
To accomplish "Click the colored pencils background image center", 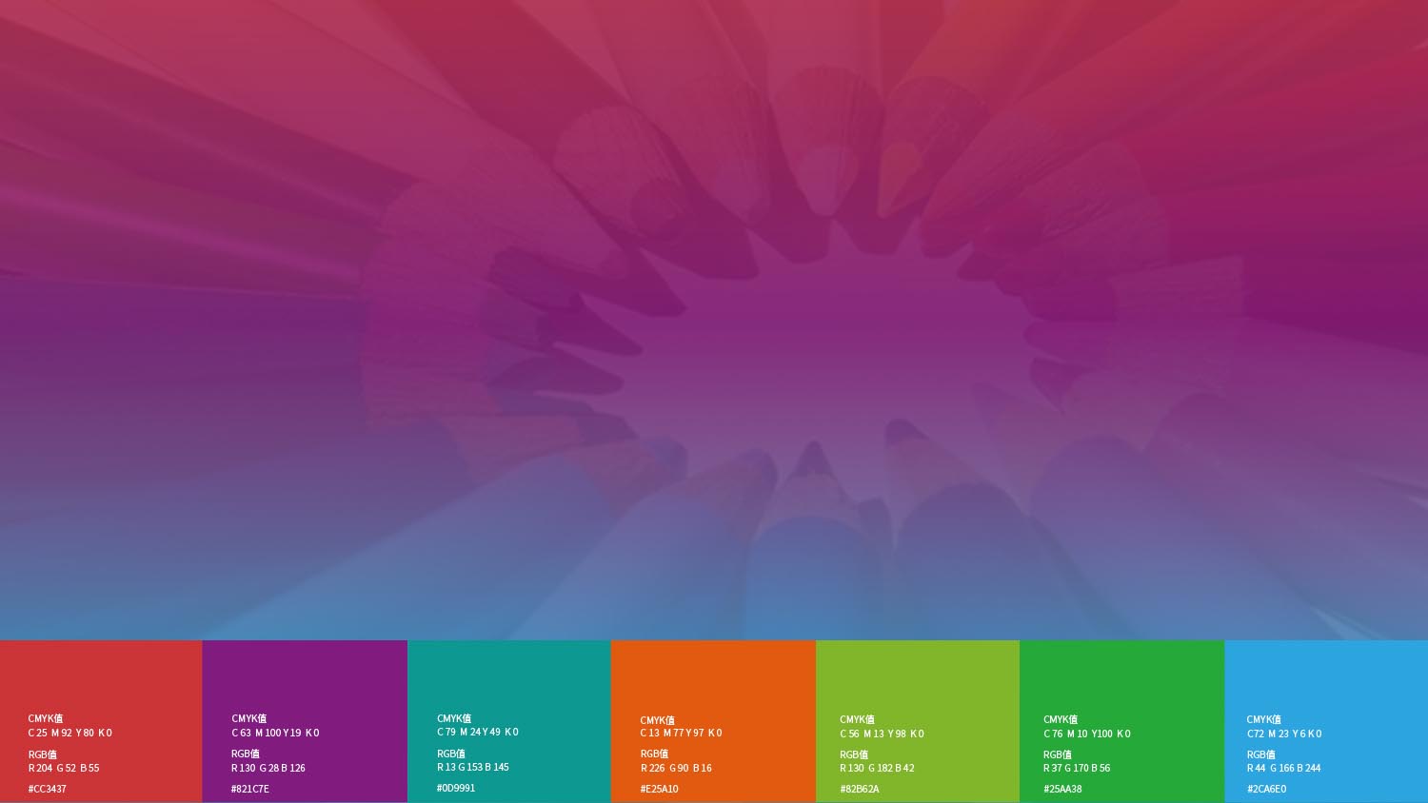I will pos(714,320).
